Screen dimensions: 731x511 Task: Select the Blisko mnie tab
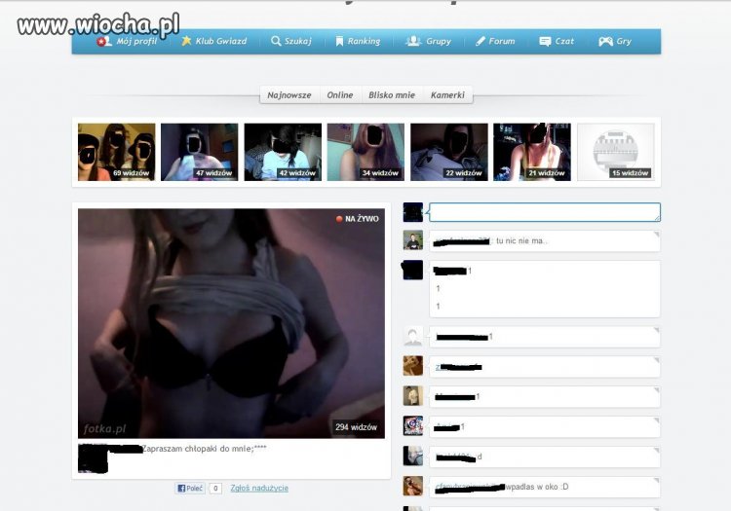coord(392,95)
